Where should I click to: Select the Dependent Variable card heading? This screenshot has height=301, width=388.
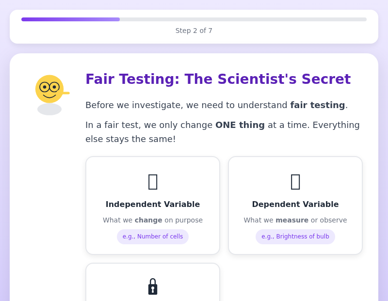pyautogui.click(x=295, y=205)
